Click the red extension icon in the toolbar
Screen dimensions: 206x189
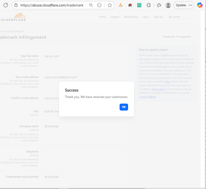(x=130, y=5)
